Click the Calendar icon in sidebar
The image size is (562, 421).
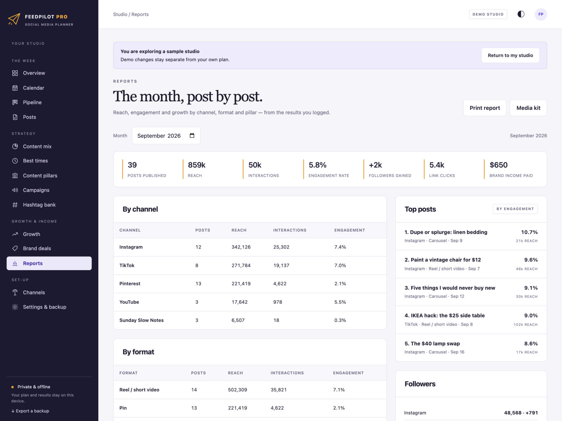click(15, 88)
